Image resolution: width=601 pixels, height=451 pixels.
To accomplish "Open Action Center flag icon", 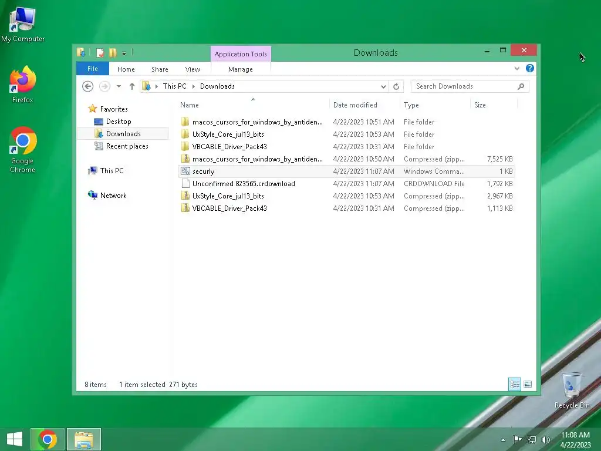I will point(517,439).
